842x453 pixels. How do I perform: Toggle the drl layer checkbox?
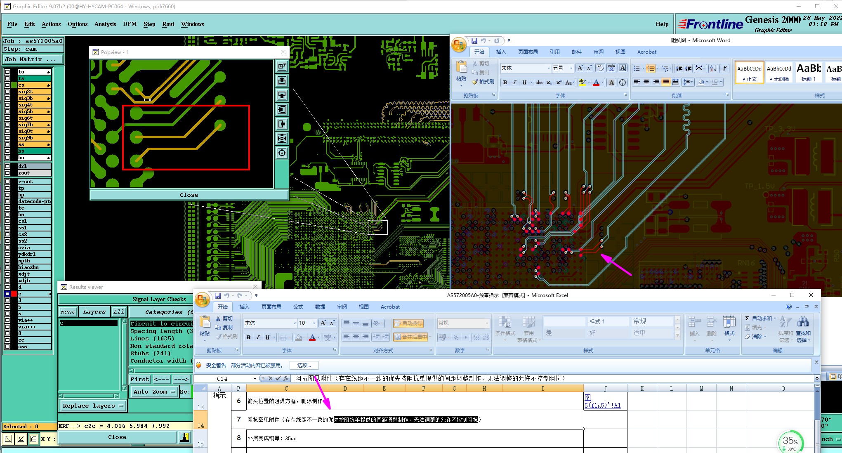coord(7,166)
